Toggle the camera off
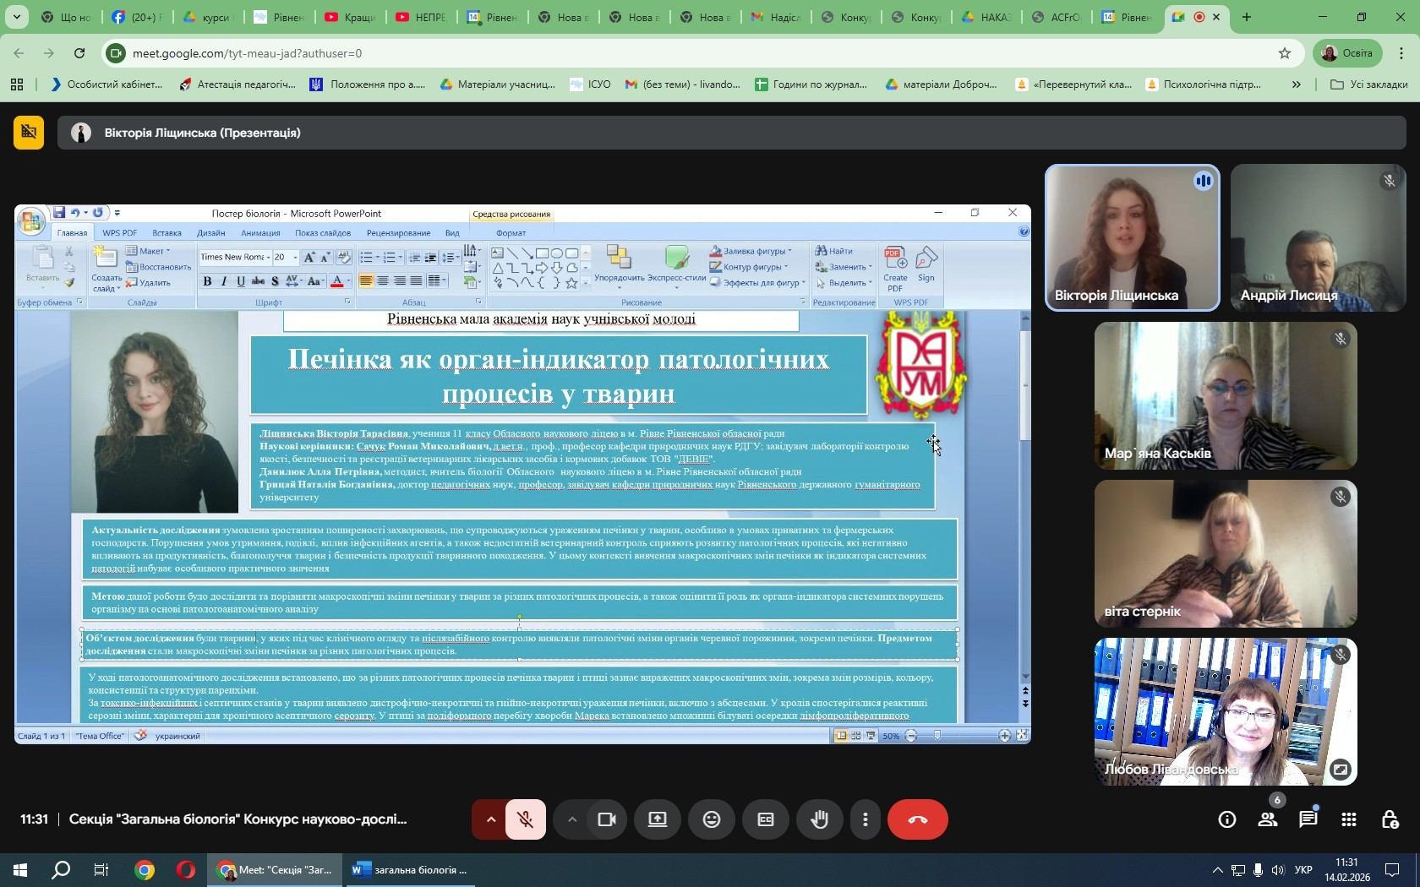Image resolution: width=1420 pixels, height=887 pixels. point(607,819)
